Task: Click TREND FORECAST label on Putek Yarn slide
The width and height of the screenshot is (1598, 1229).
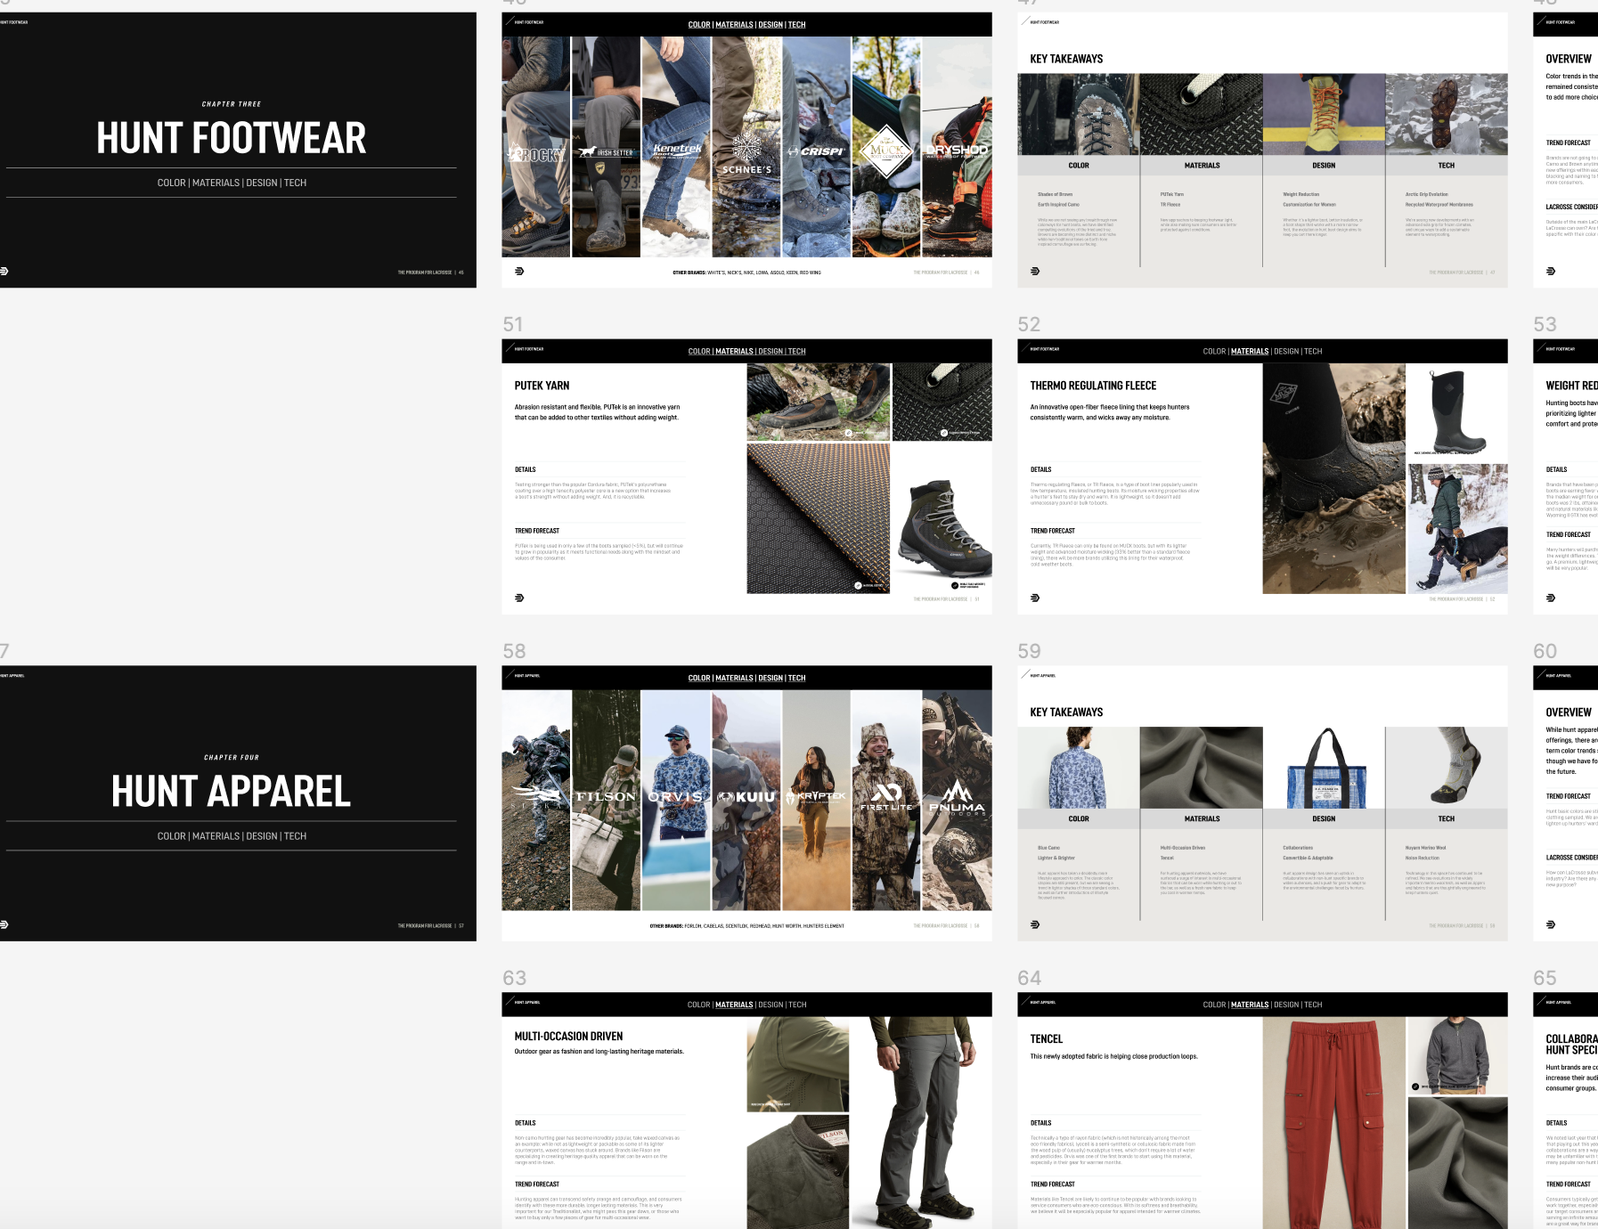Action: 537,531
